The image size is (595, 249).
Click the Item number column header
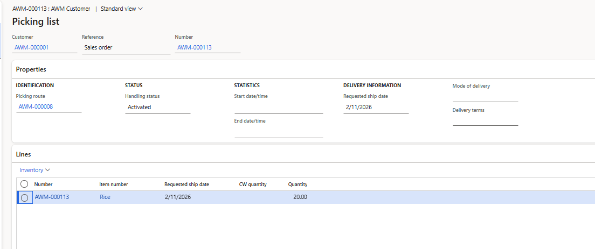click(x=114, y=184)
